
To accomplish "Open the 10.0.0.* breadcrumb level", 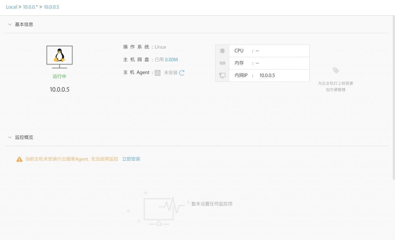I will click(30, 7).
